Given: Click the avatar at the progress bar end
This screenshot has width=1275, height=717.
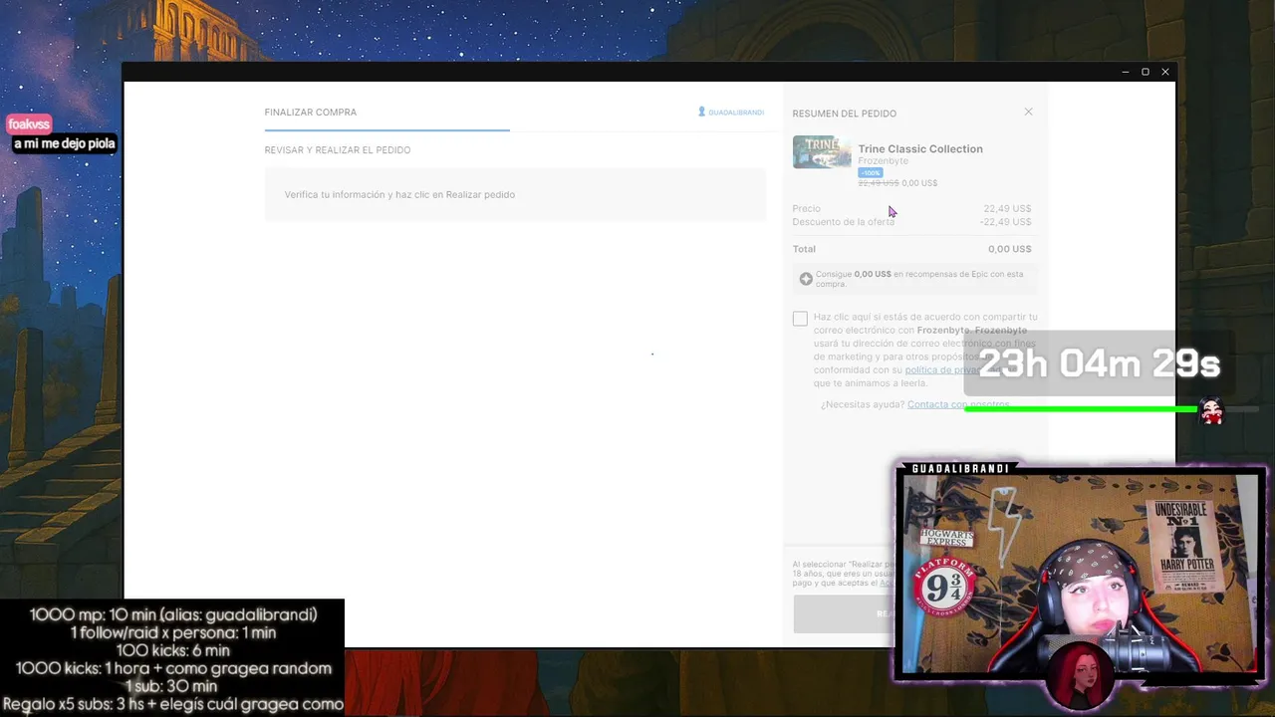Looking at the screenshot, I should coord(1211,410).
